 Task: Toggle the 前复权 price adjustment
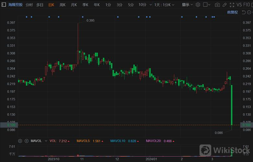pyautogui.click(x=232, y=12)
